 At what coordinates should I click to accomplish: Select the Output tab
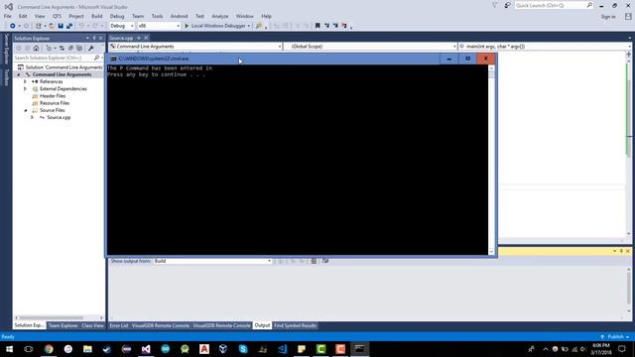pyautogui.click(x=262, y=325)
